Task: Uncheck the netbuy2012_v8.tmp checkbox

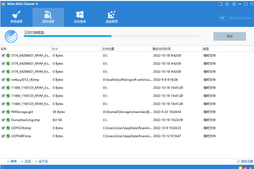Action: [3, 80]
